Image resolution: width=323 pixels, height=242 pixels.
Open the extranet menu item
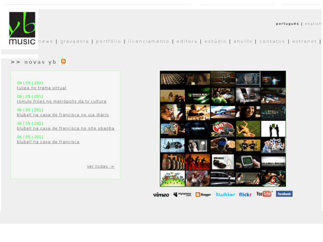coord(304,41)
